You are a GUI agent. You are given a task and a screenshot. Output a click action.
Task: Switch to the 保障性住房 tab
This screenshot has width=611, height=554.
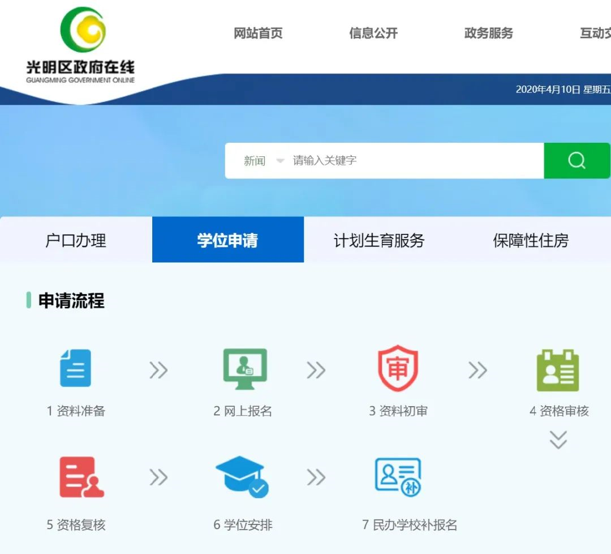(x=531, y=240)
